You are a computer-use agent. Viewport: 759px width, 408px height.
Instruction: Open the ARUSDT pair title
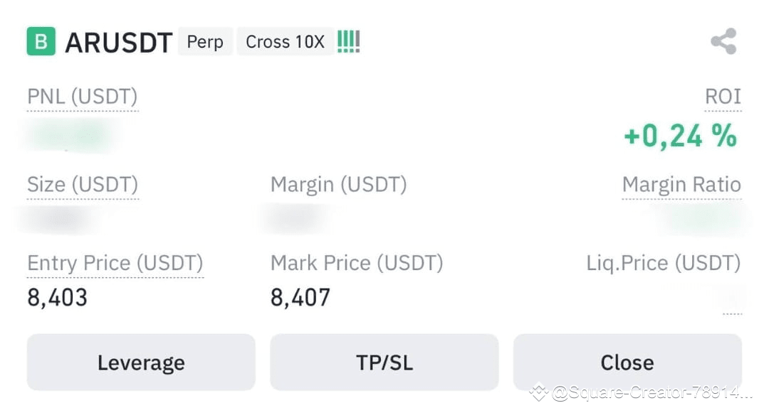pos(119,43)
